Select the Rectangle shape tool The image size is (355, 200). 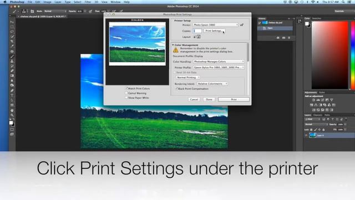tap(12, 105)
